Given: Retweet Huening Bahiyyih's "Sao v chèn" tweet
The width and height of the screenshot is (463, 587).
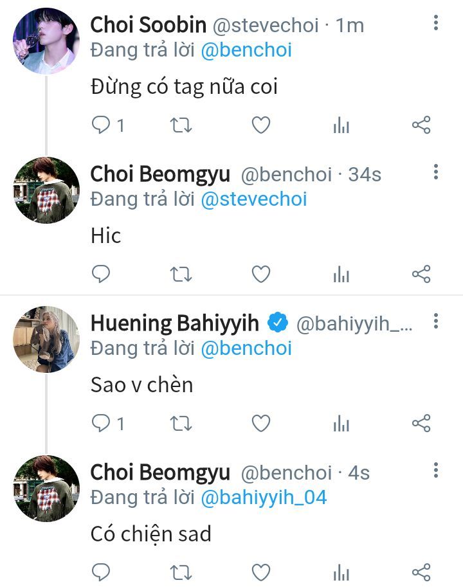Looking at the screenshot, I should point(181,423).
